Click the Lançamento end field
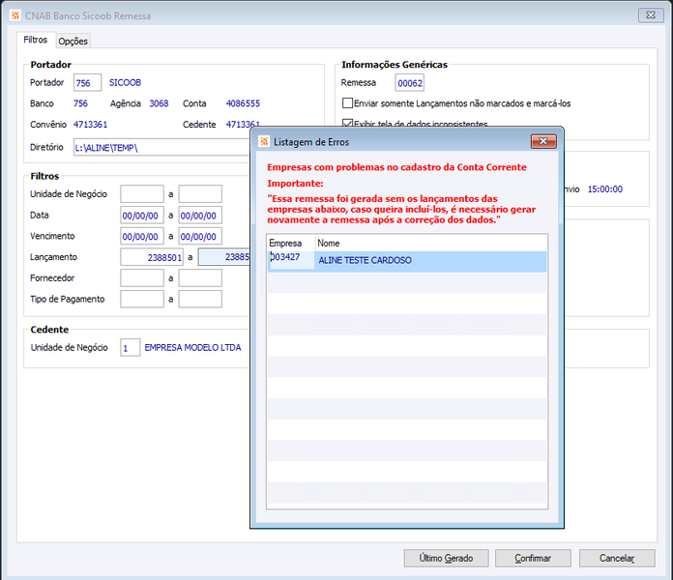 coord(224,257)
